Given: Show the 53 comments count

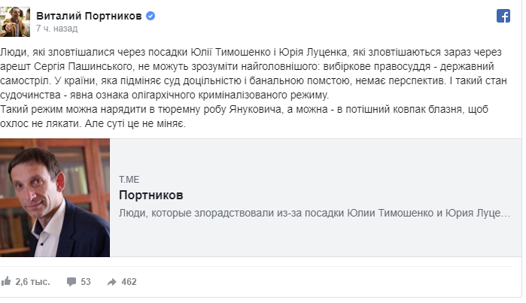Looking at the screenshot, I should [86, 282].
